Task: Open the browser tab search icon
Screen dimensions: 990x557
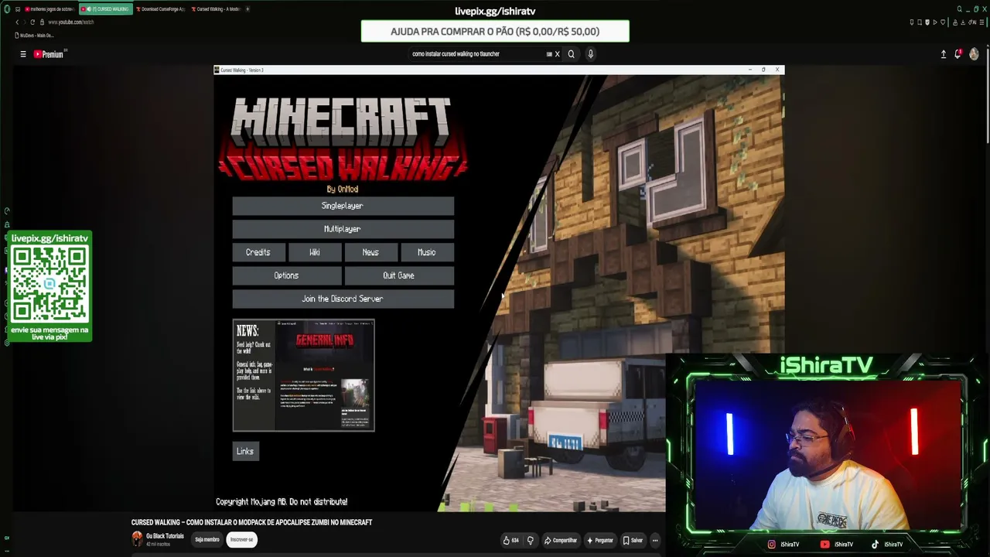Action: (x=959, y=9)
